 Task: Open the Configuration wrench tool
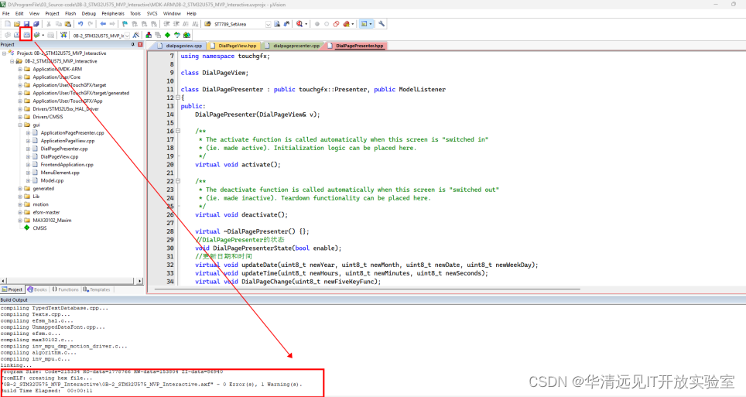[381, 24]
